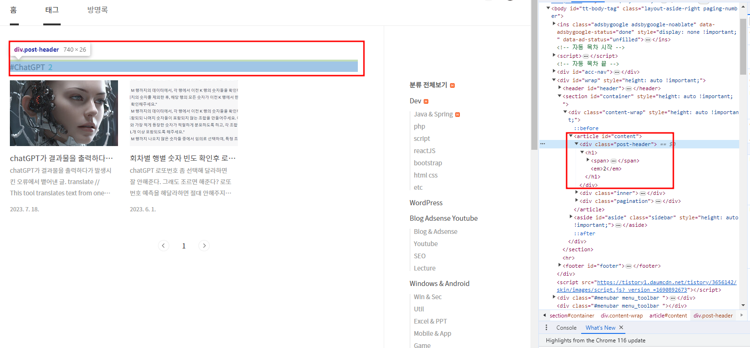The width and height of the screenshot is (750, 348).
Task: Click the ellipsis in the footer node
Action: point(629,266)
